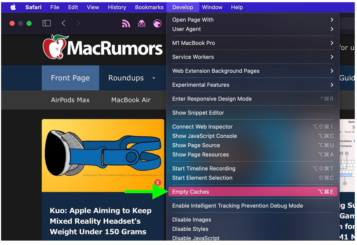Expand the Experimental Features submenu
The image size is (357, 245).
(253, 85)
